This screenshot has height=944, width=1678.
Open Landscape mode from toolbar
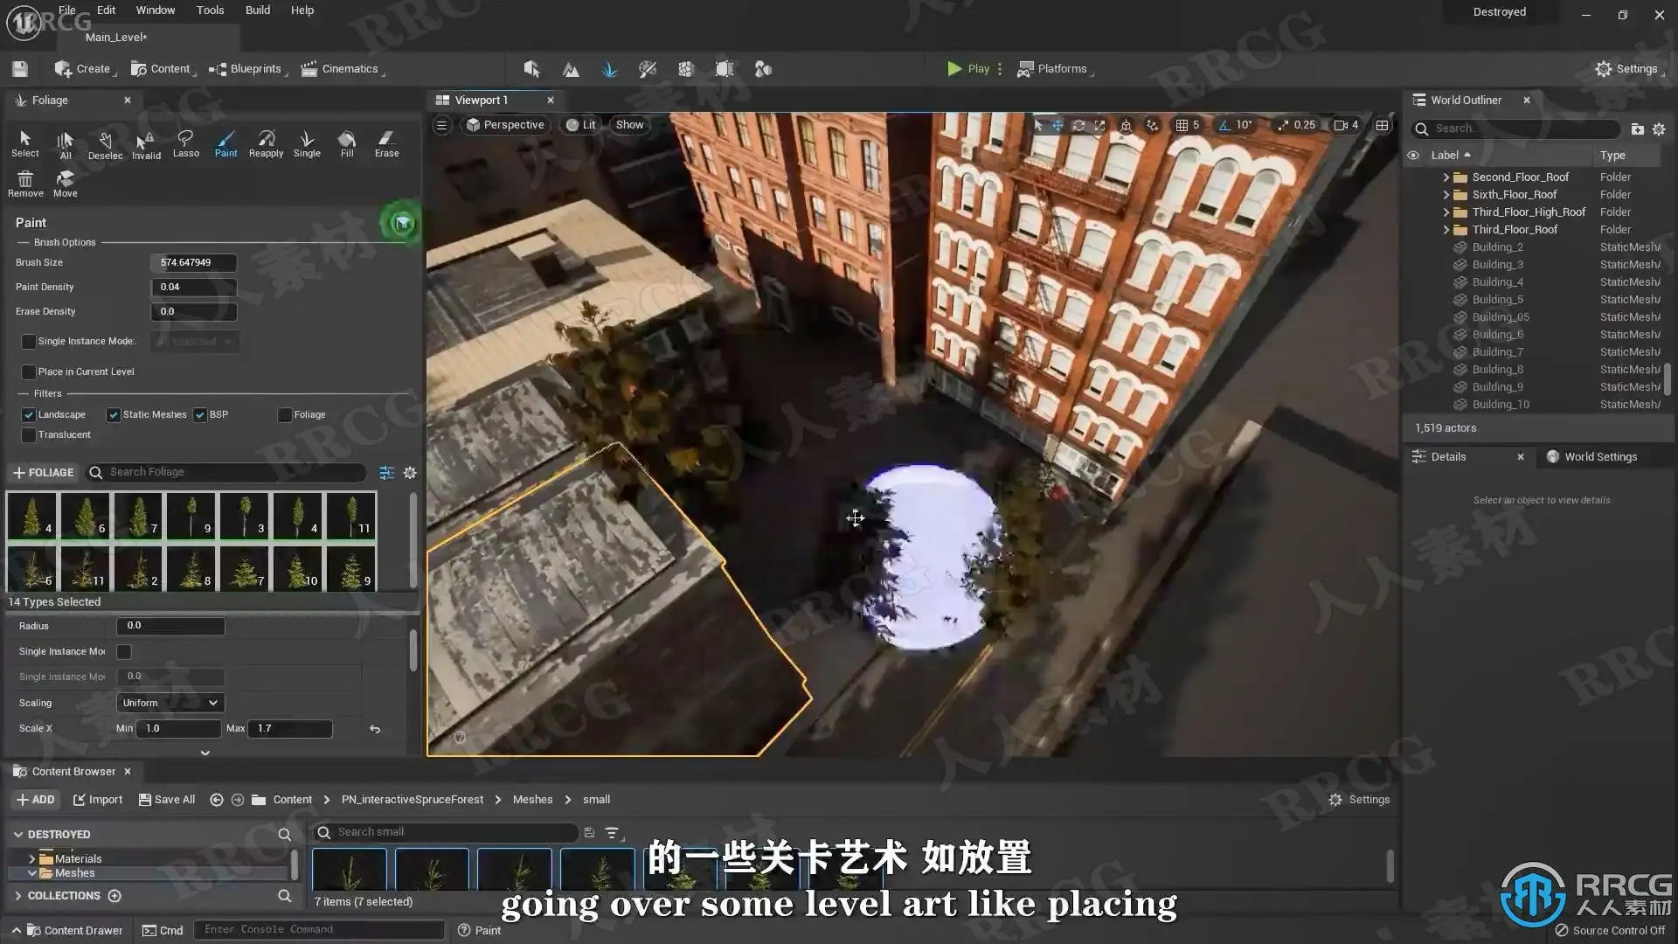pyautogui.click(x=571, y=69)
